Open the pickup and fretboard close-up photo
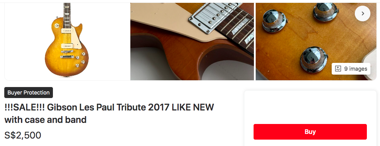This screenshot has height=146, width=380. pos(192,41)
